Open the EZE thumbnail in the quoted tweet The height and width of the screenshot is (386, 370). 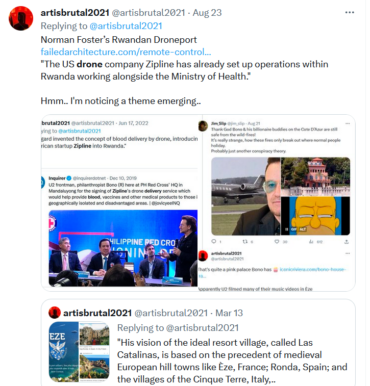tap(64, 351)
